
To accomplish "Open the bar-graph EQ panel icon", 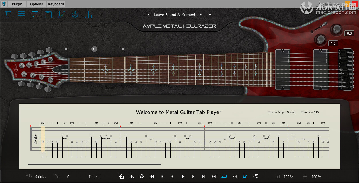I will click(89, 15).
